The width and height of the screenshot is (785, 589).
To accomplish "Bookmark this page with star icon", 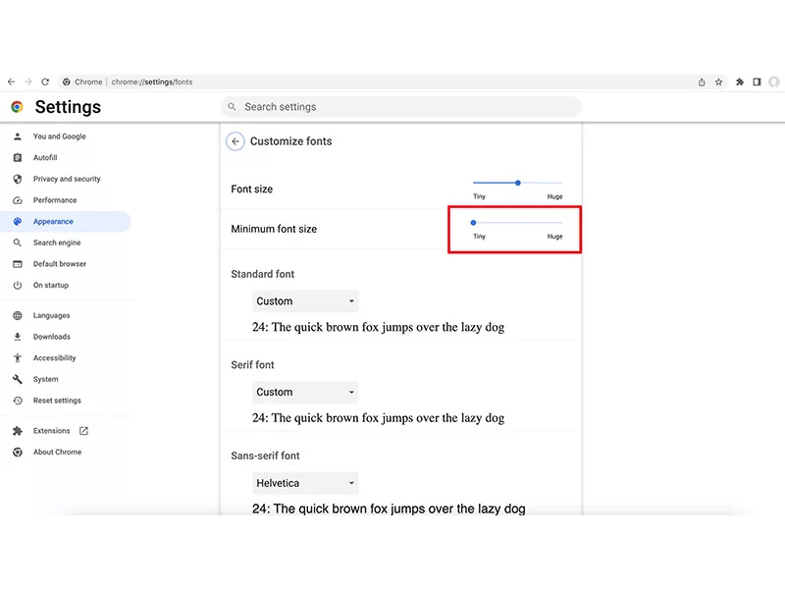I will coord(719,82).
